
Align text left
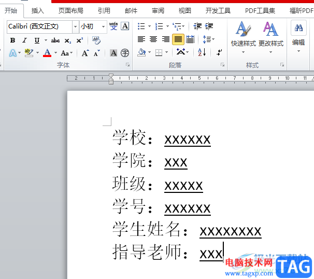[x=141, y=39]
